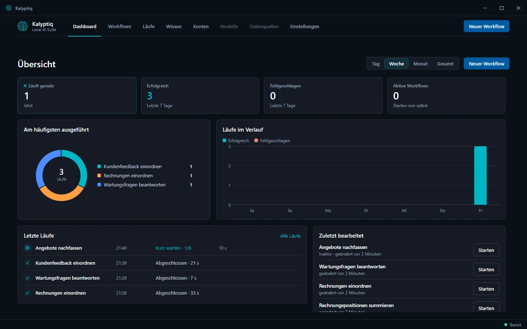Click the checkmark icon next to Rechnungen einordnen run
Image resolution: width=527 pixels, height=329 pixels.
tap(27, 293)
